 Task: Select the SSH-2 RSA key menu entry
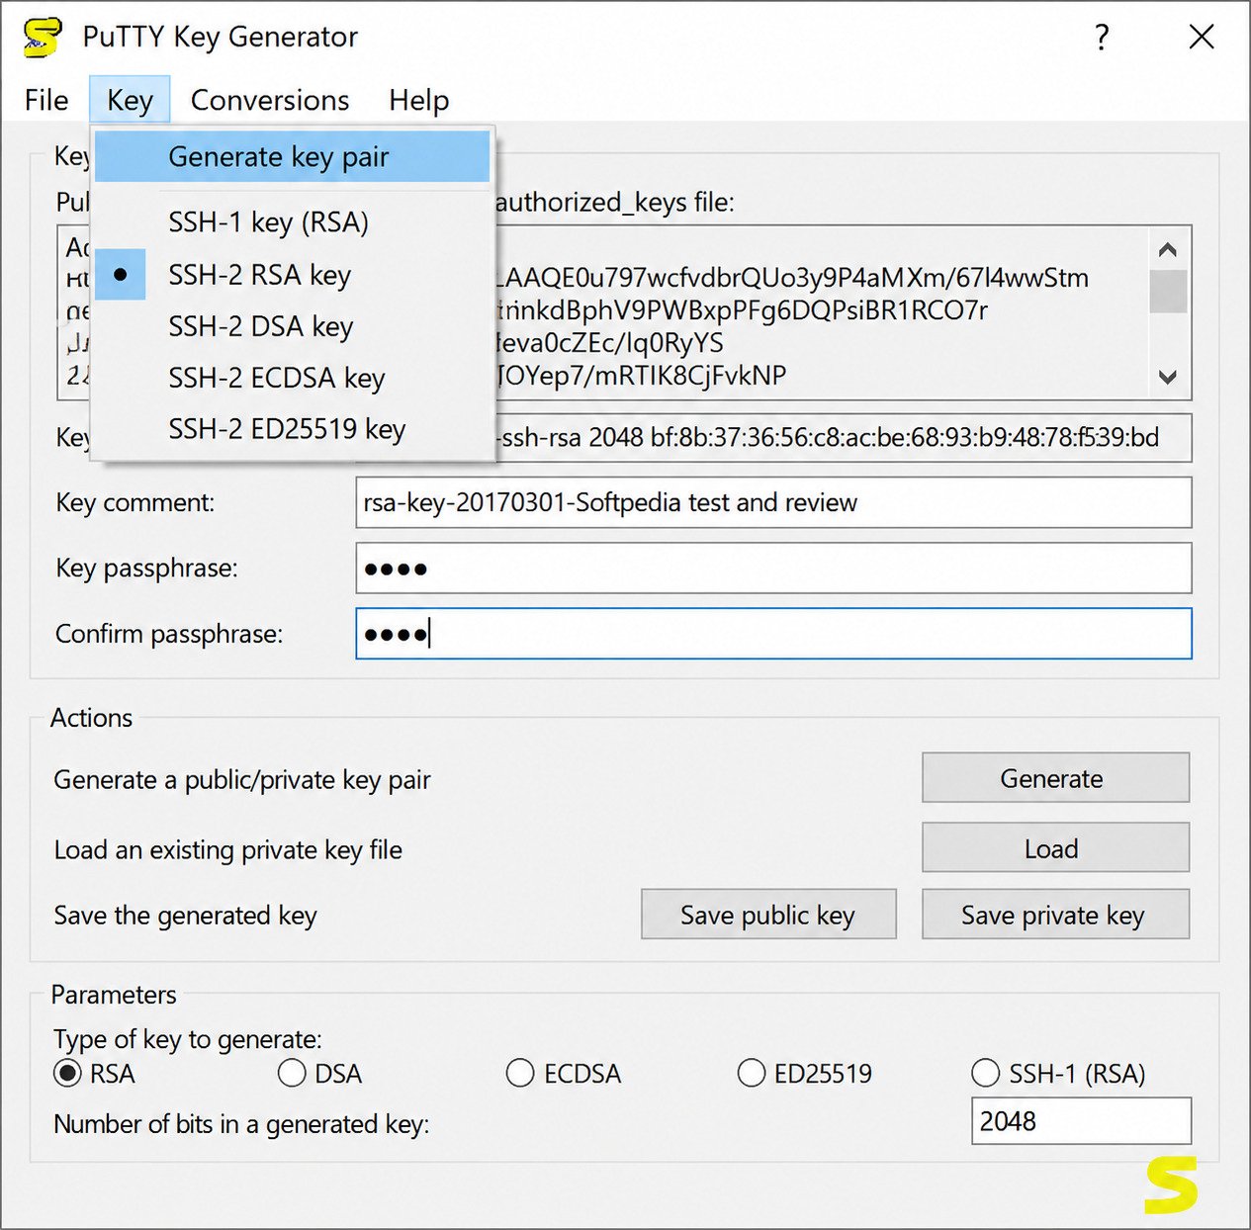click(x=293, y=275)
